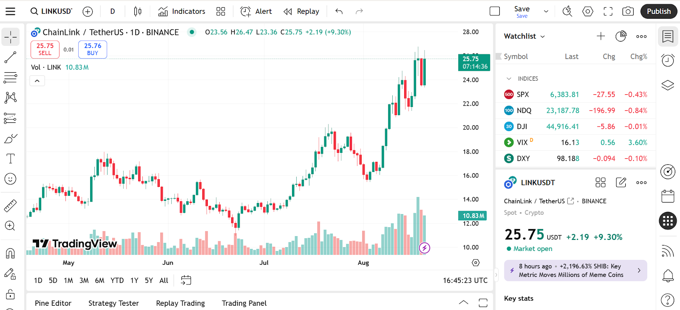Maximize the bottom panel

(483, 303)
